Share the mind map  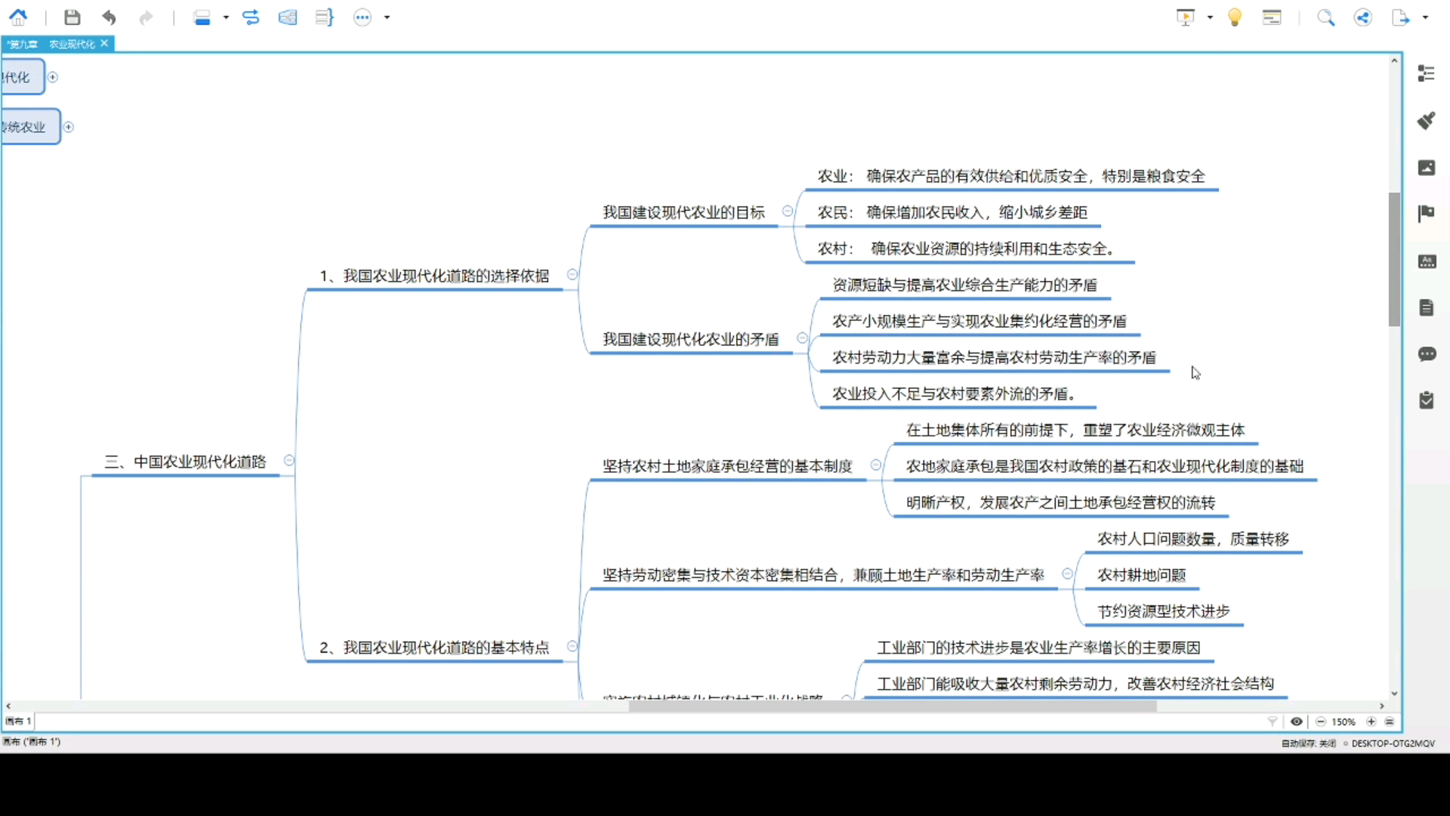click(x=1363, y=17)
